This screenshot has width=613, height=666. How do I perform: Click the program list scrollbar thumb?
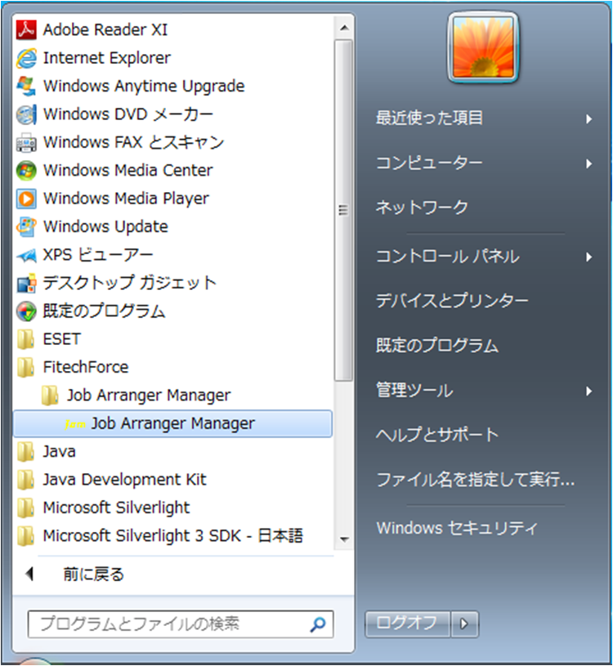(x=343, y=211)
